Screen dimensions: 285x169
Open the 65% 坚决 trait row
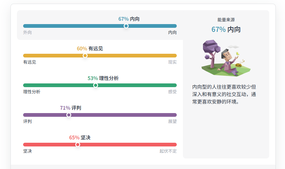(80, 138)
